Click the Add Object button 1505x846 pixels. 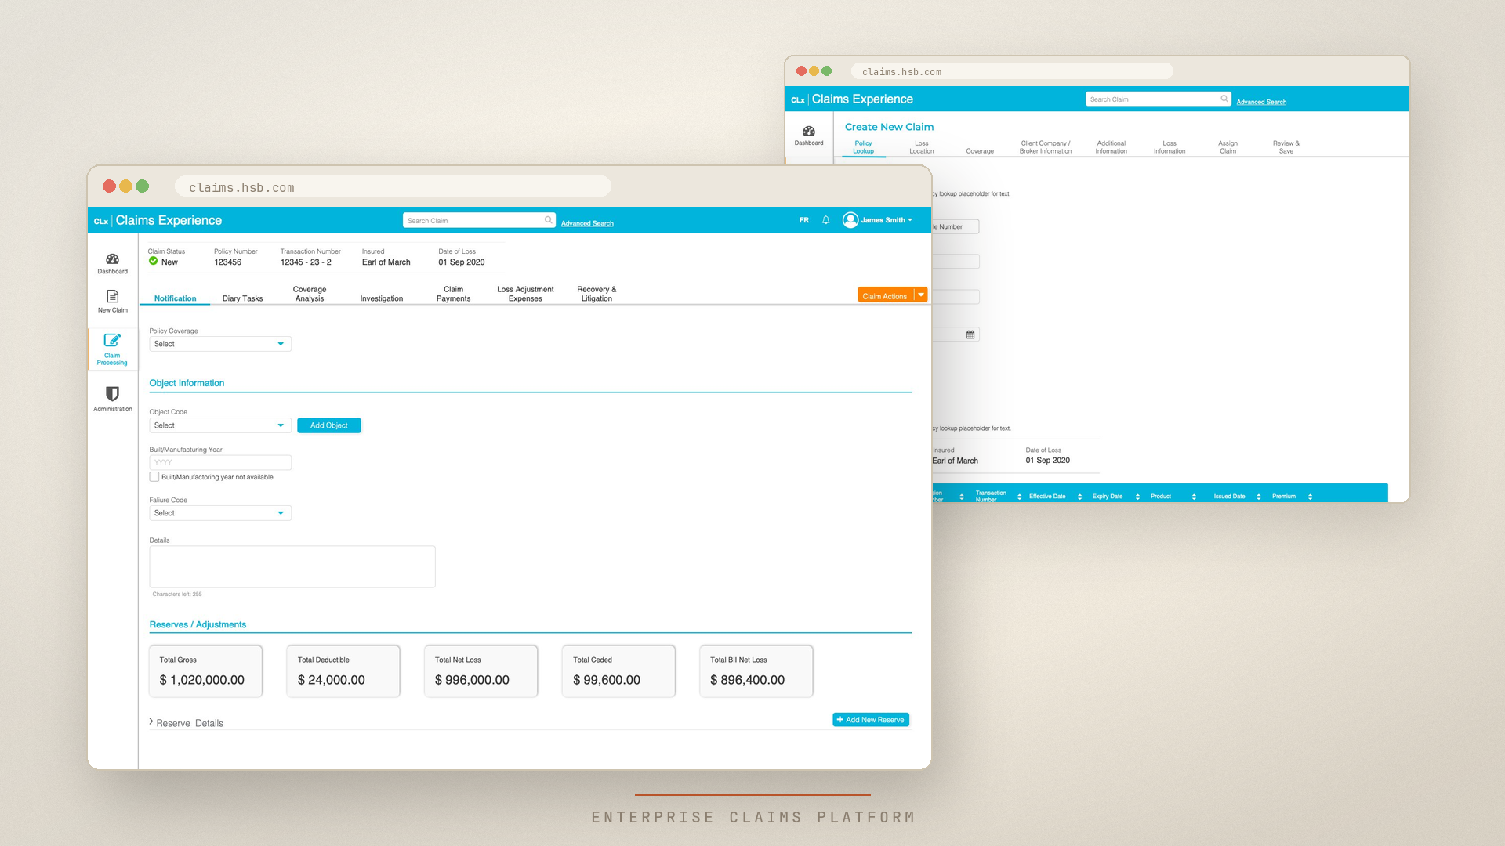click(328, 425)
